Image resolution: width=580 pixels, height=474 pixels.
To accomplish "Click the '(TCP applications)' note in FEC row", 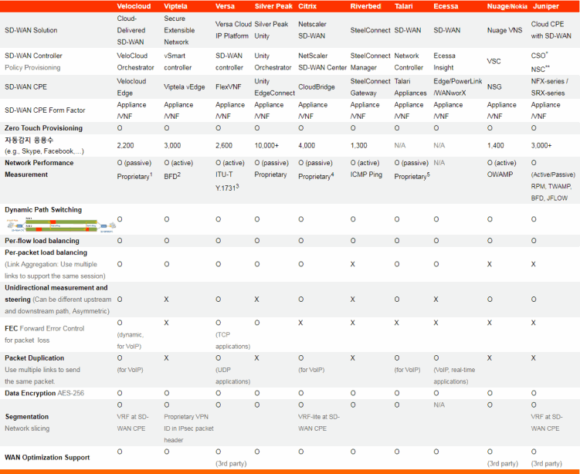I will 232,340.
